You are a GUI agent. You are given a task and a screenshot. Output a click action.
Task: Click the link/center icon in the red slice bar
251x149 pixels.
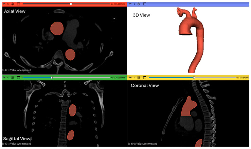point(12,4)
